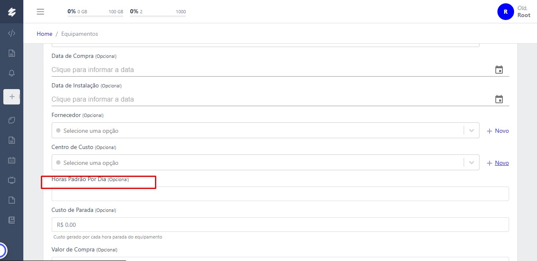
Task: Expand the Centro de Custo dropdown
Action: pos(472,163)
